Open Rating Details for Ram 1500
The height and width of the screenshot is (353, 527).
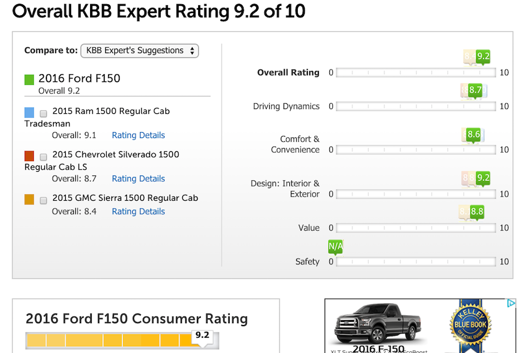point(138,135)
